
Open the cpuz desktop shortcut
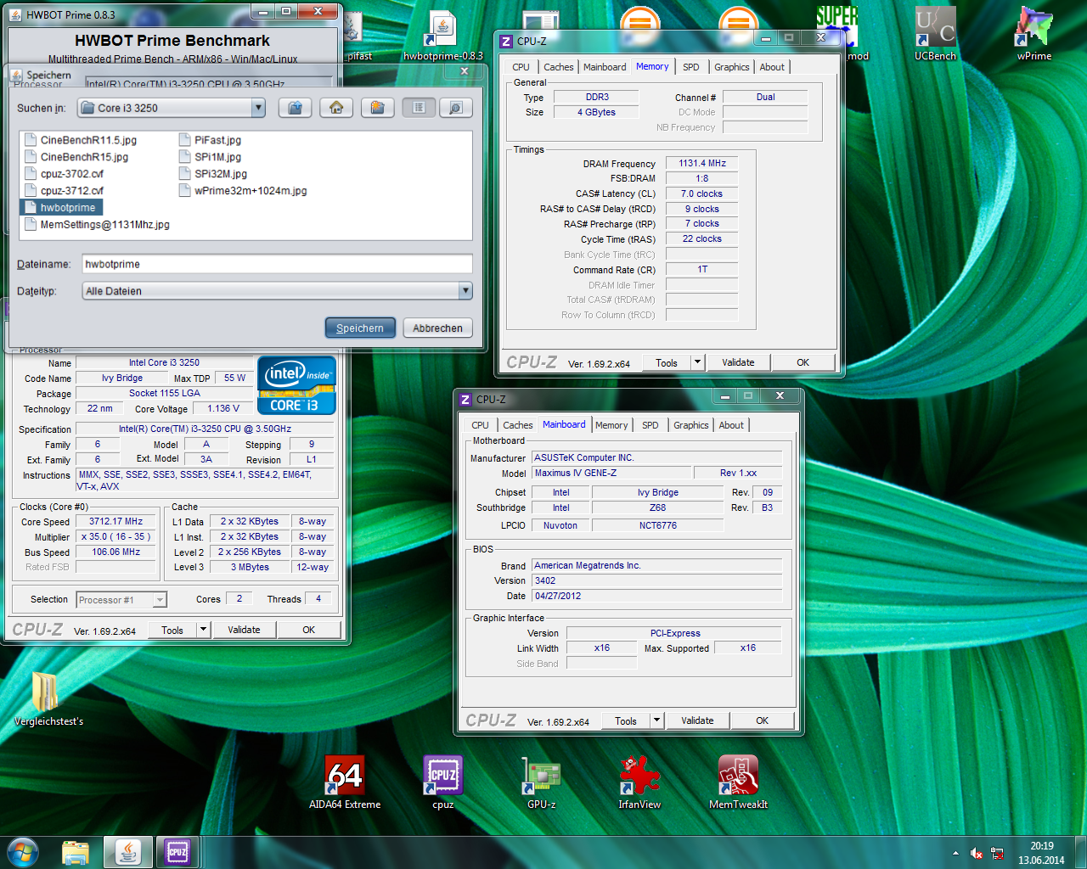[443, 782]
